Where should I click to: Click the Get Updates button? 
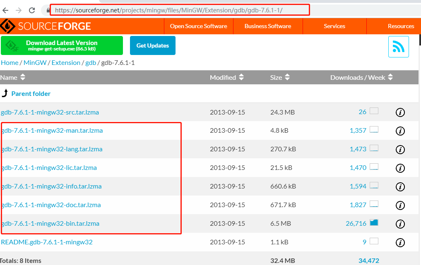click(152, 45)
